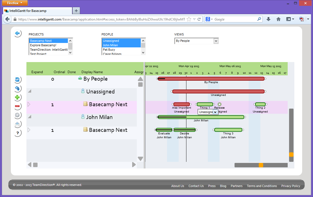Select the Release milestone marker
313x197 pixels.
point(220,104)
